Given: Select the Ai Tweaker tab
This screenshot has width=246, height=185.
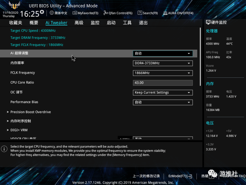Looking at the screenshot, I should pos(56,23).
